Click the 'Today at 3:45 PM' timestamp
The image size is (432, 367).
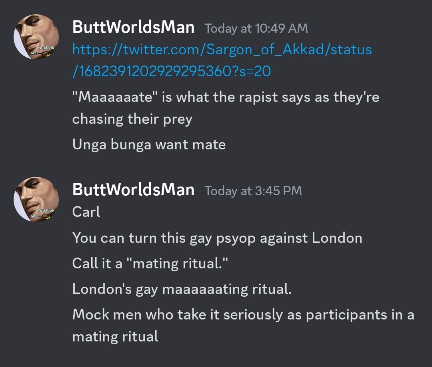point(253,191)
